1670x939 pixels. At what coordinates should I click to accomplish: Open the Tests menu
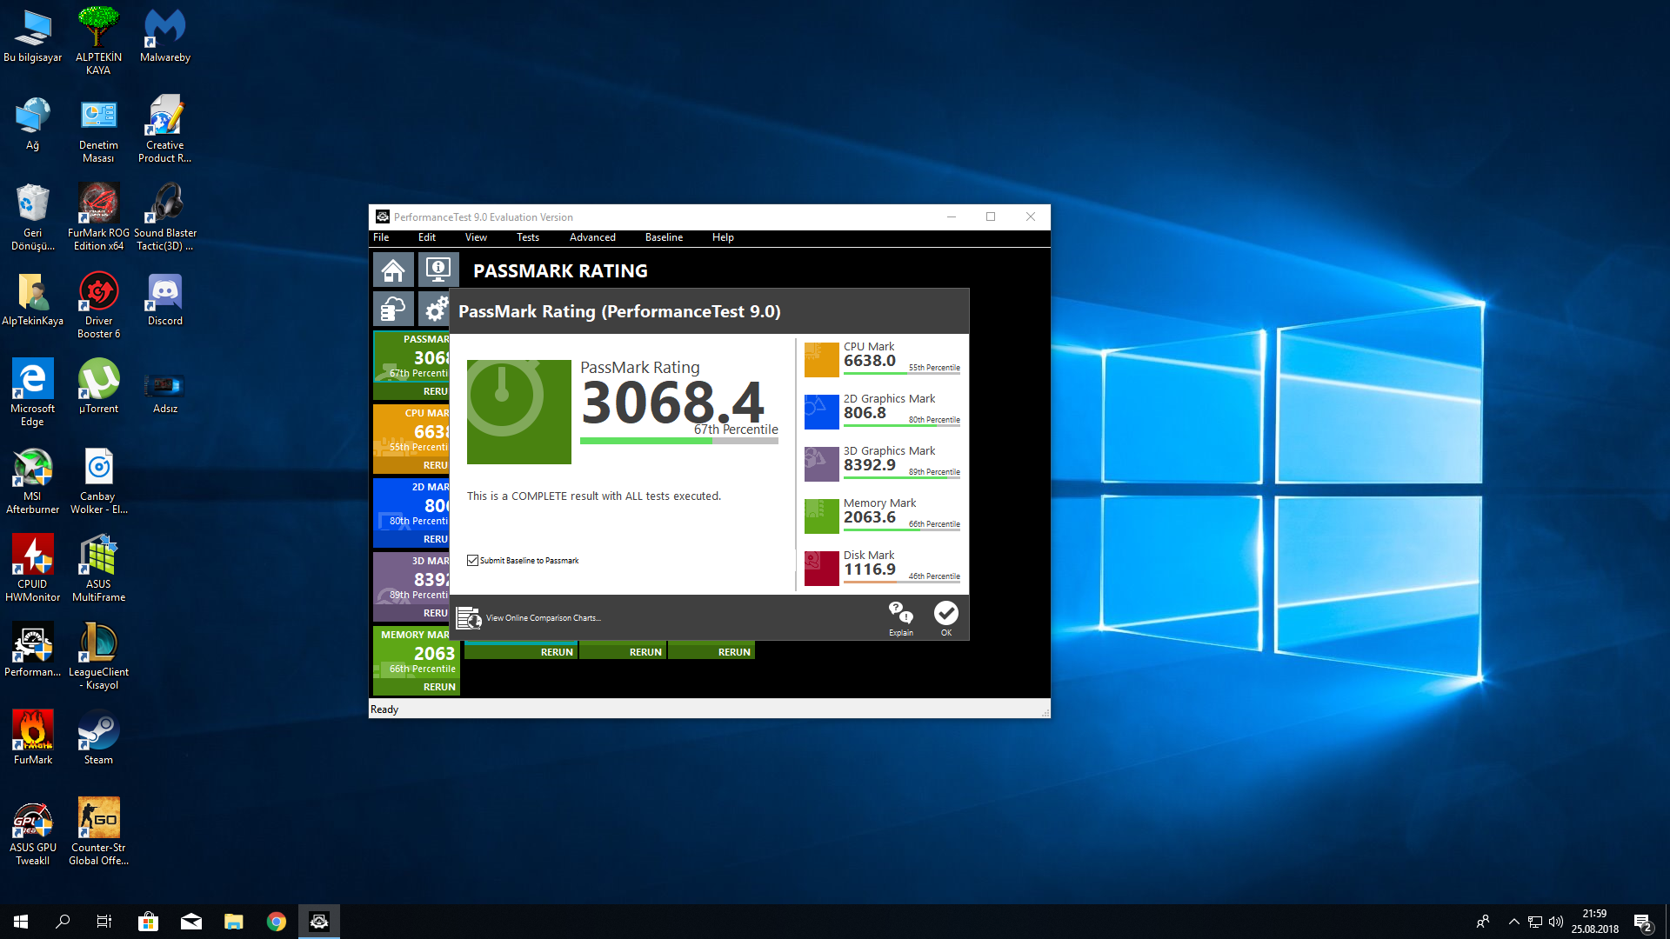pyautogui.click(x=528, y=237)
